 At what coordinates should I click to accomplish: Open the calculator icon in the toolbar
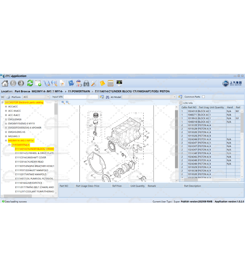click(111, 83)
